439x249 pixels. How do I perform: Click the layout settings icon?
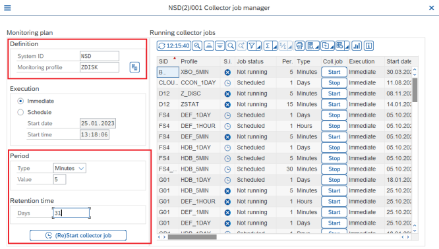tap(339, 45)
